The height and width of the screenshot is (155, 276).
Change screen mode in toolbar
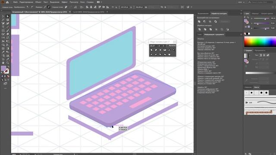click(x=5, y=84)
